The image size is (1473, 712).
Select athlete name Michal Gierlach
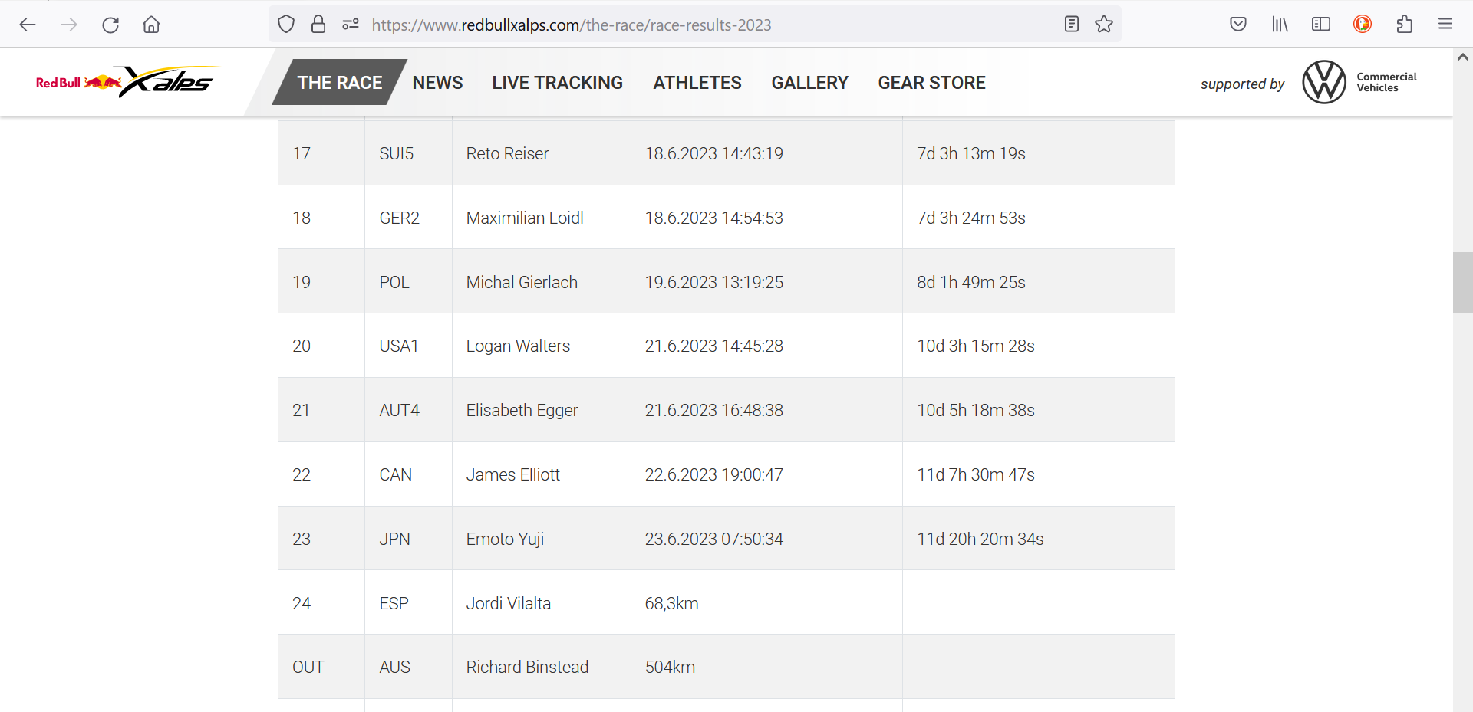click(x=522, y=282)
